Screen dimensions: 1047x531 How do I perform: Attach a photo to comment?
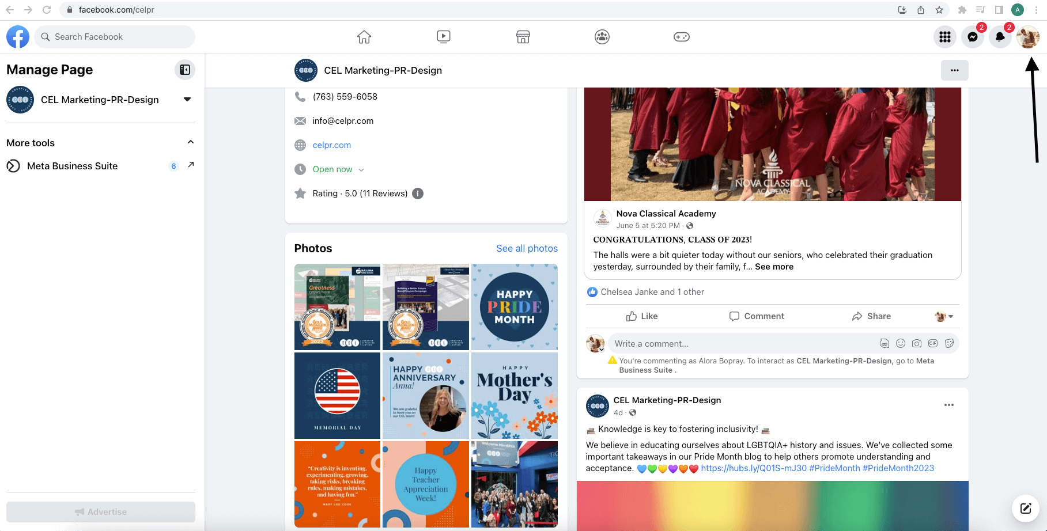point(917,344)
